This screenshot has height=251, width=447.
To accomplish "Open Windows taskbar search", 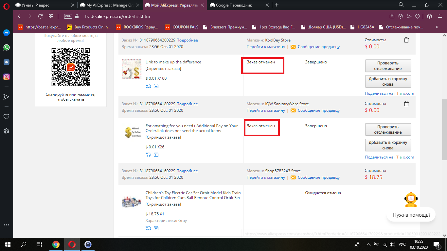I will point(24,244).
